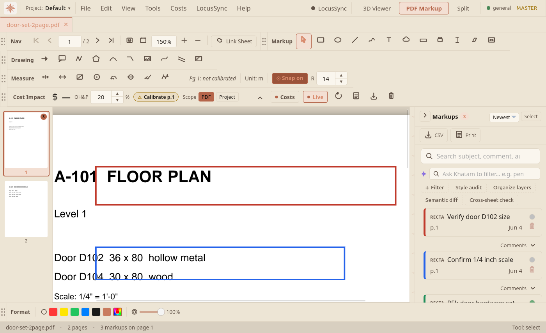Increase the OH&P percentage stepper
546x333 pixels.
coord(117,94)
